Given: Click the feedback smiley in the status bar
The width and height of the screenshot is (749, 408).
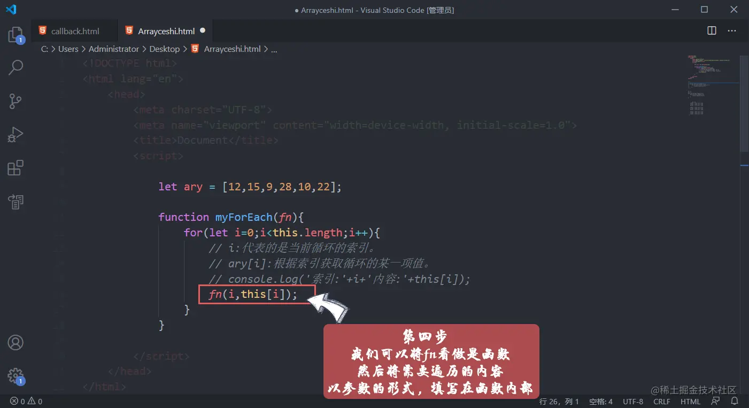Looking at the screenshot, I should (715, 401).
